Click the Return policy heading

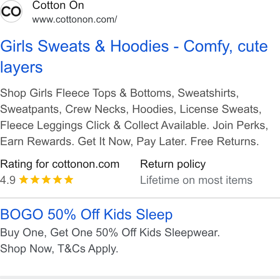[173, 164]
